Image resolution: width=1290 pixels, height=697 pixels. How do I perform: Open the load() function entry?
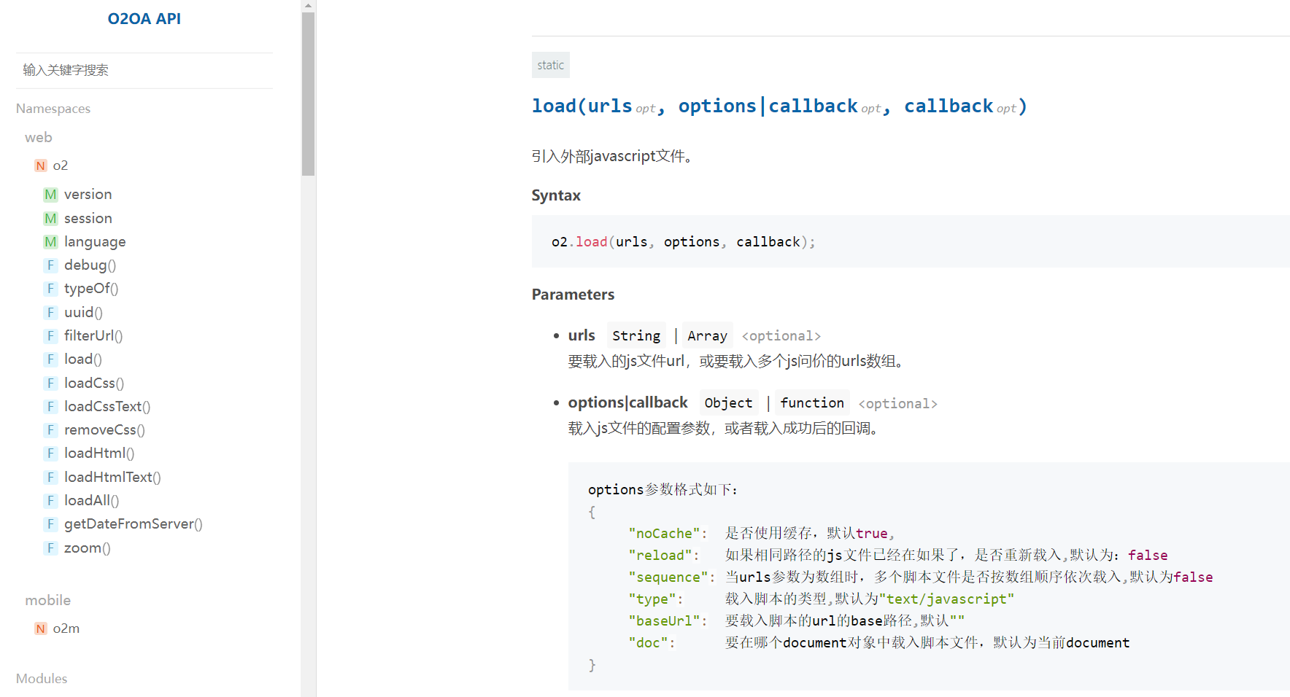point(82,359)
